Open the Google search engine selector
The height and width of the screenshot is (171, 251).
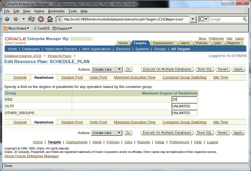tap(203, 19)
